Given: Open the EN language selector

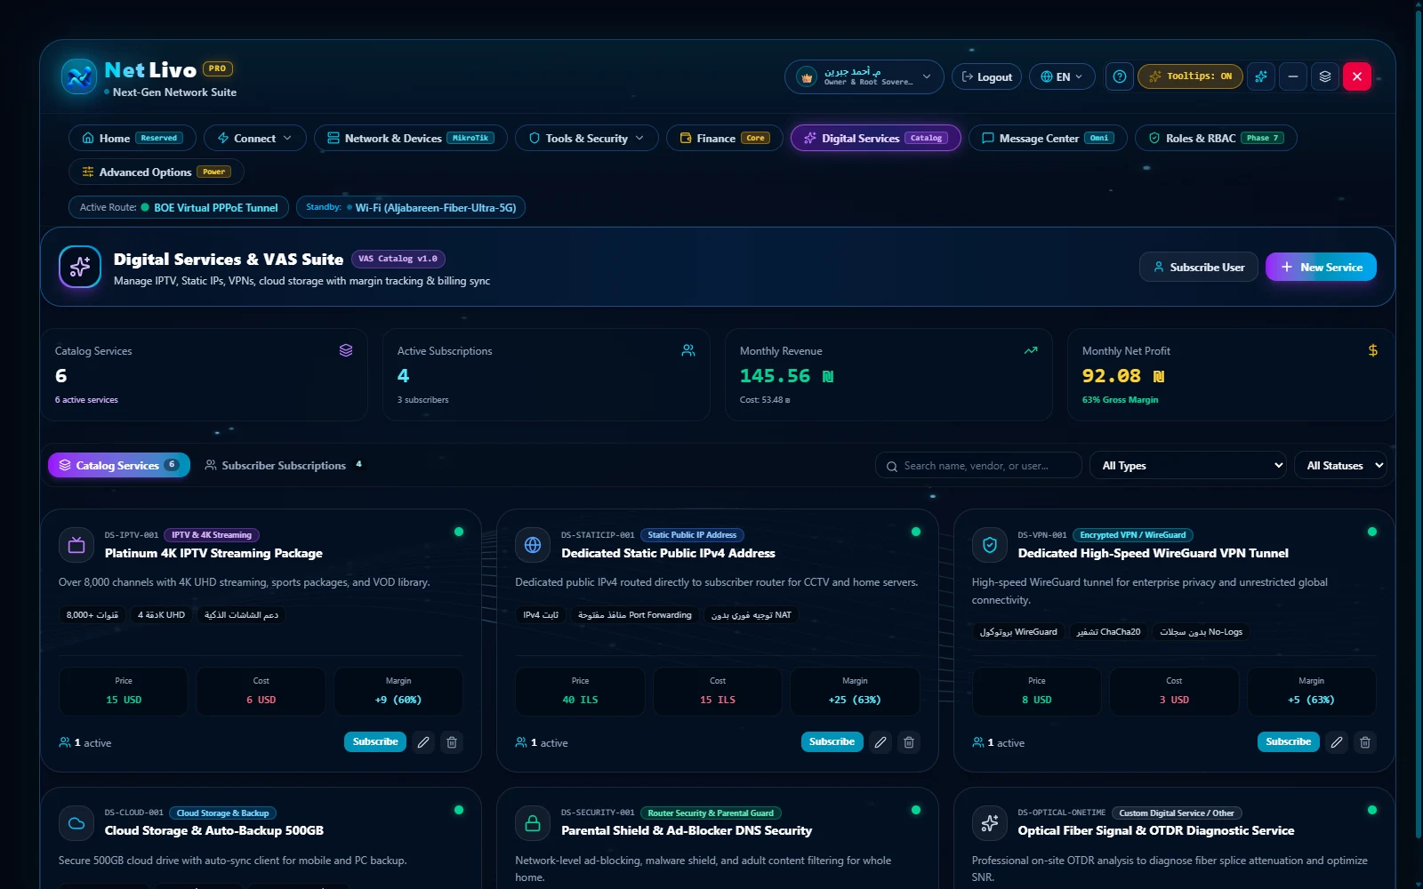Looking at the screenshot, I should pos(1061,76).
